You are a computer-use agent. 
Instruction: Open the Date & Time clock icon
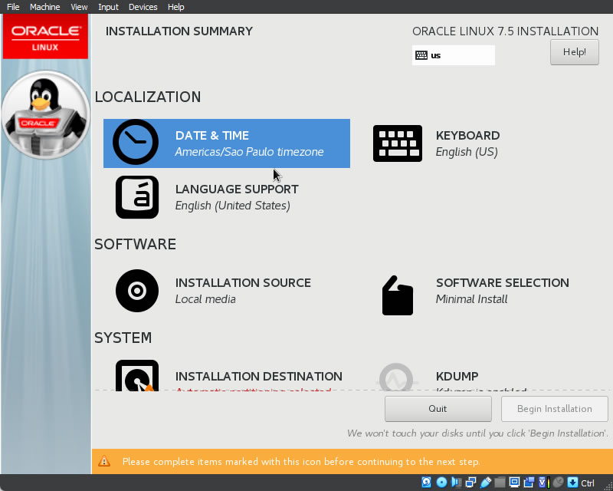[136, 142]
